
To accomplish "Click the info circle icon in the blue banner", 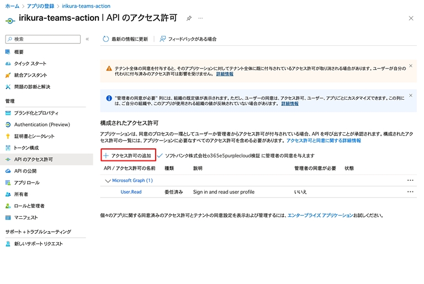I will point(109,98).
